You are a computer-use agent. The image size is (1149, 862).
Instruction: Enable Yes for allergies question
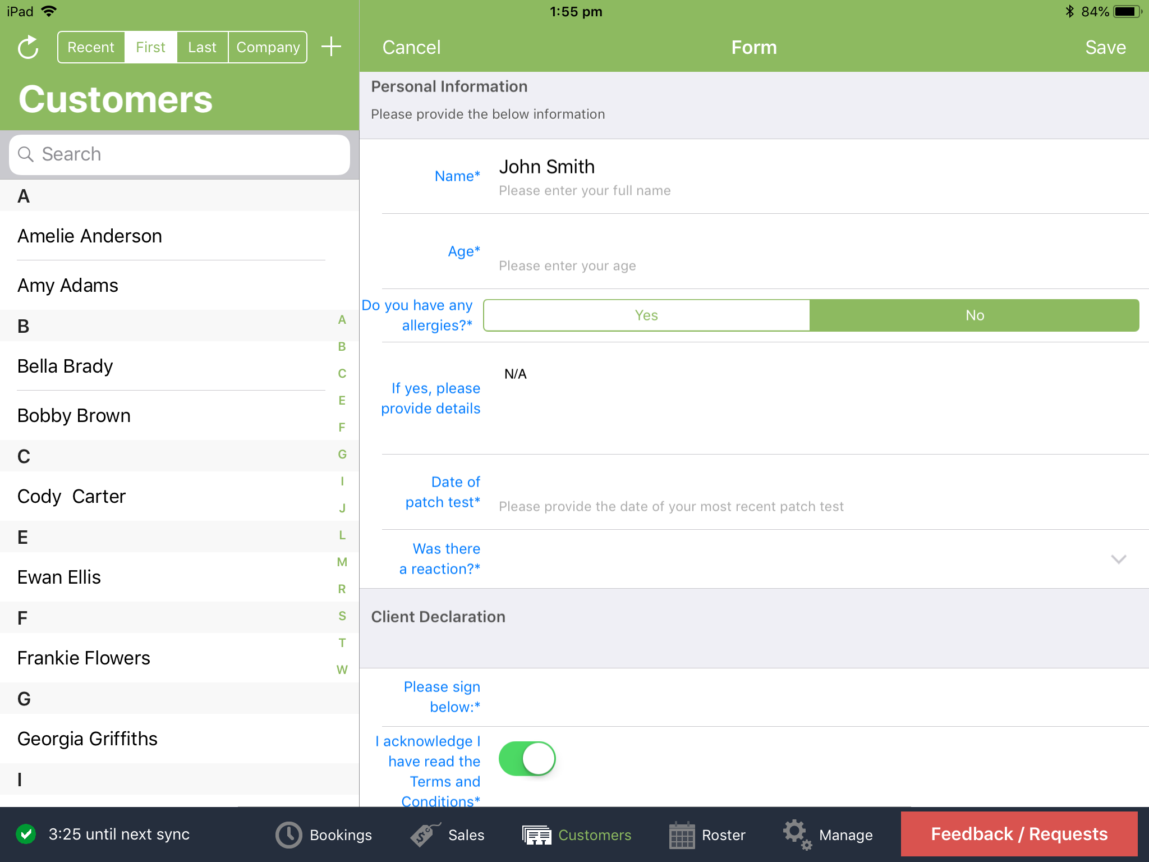646,315
